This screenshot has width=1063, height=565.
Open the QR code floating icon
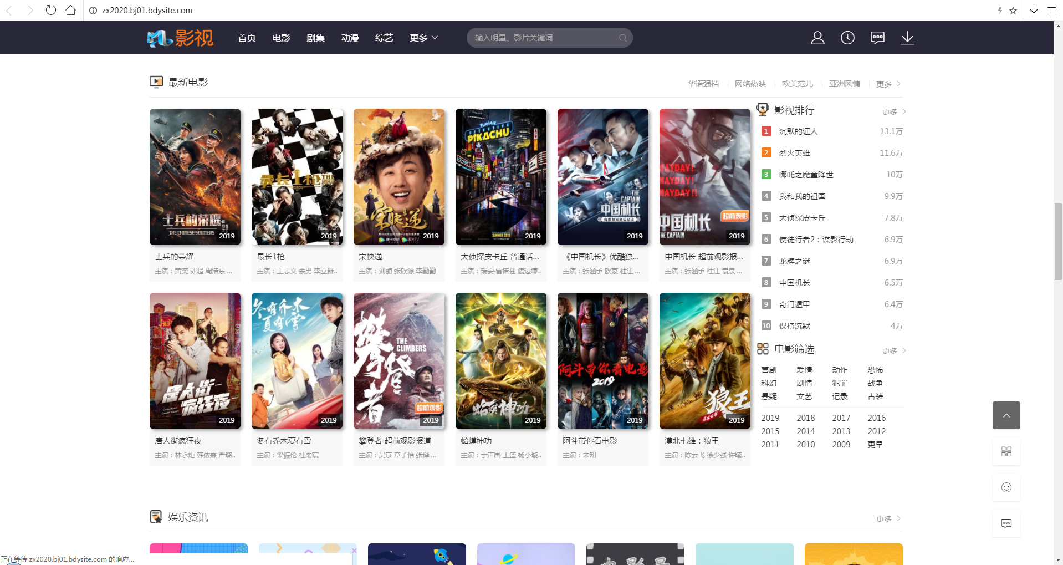[1006, 451]
